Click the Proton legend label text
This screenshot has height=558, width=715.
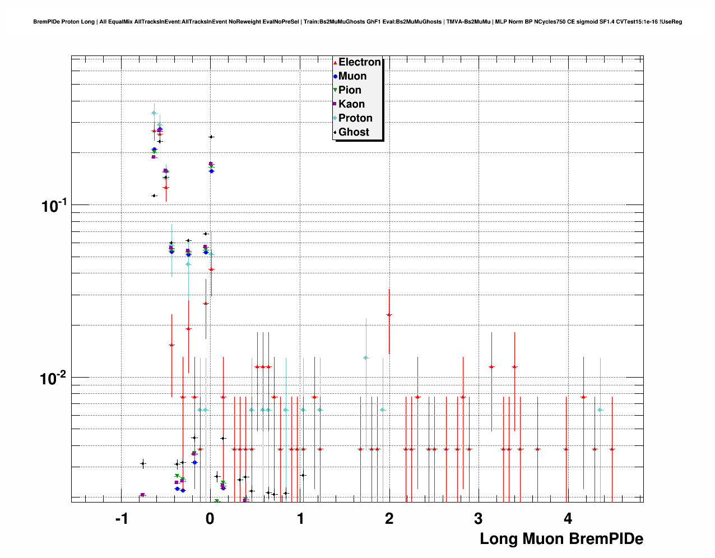click(355, 118)
